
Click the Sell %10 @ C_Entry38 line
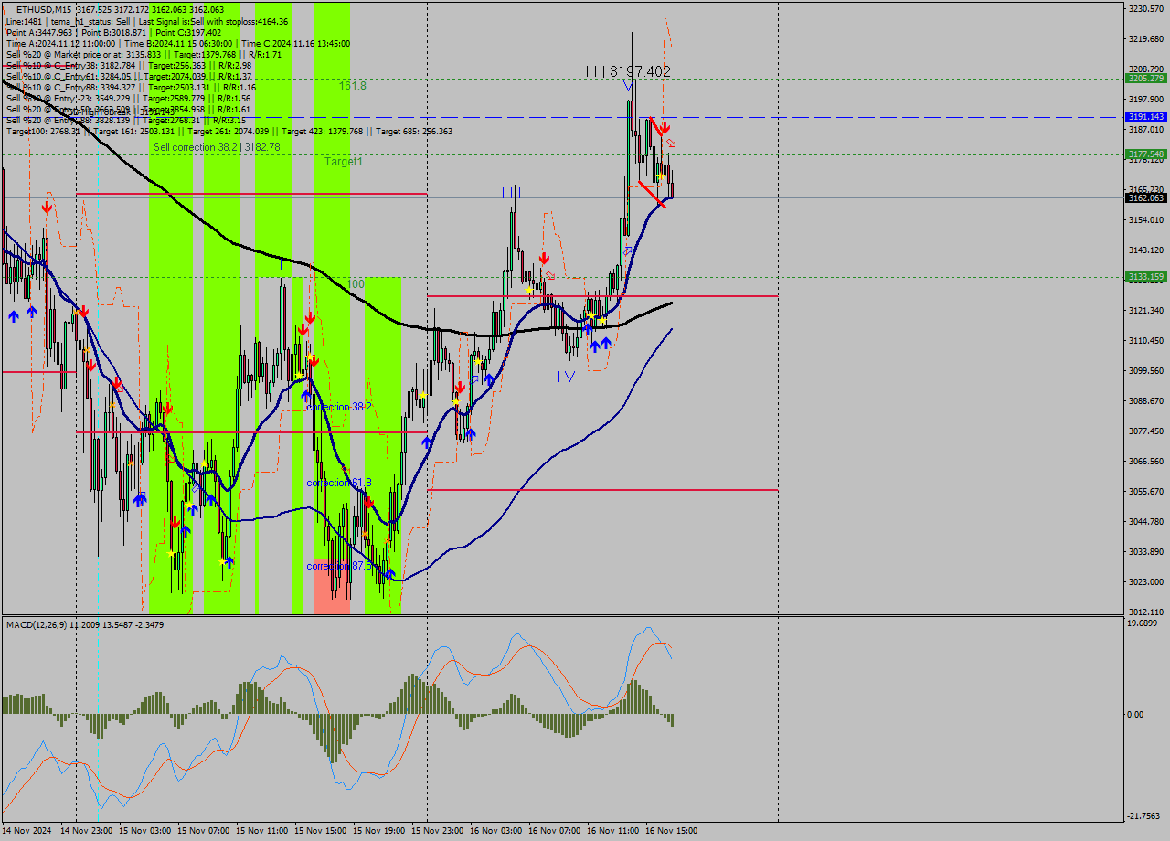[x=128, y=65]
